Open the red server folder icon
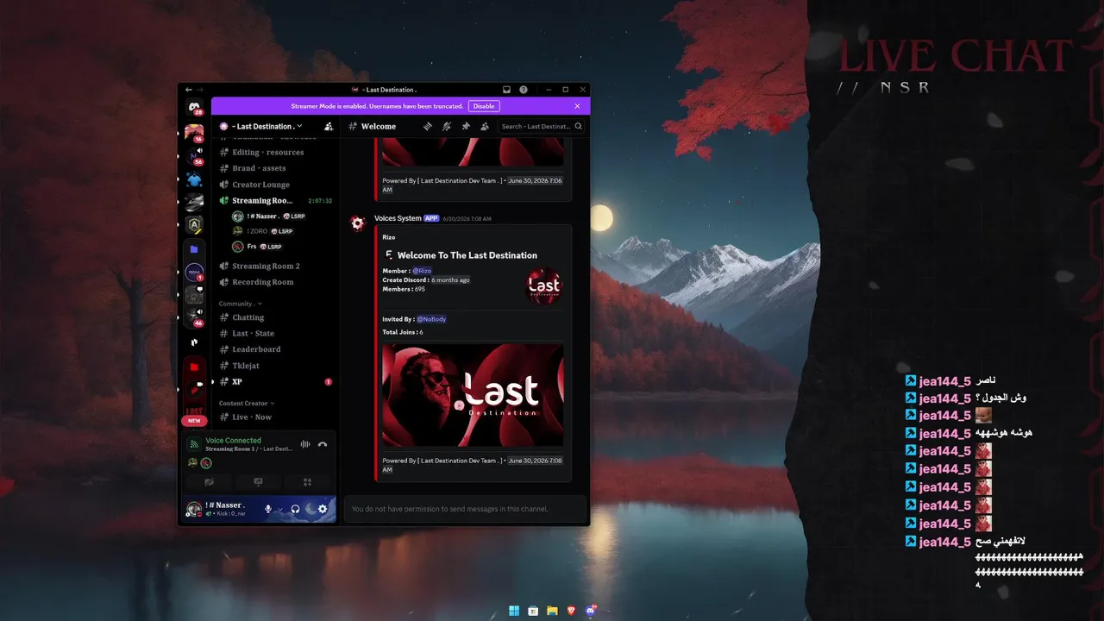 click(194, 367)
